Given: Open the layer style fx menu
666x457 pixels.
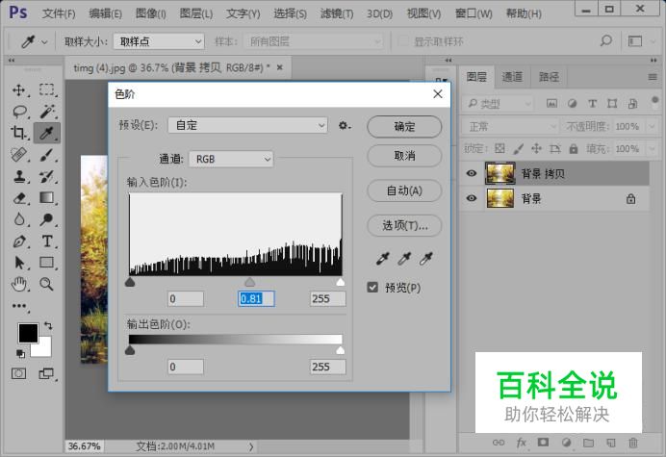Looking at the screenshot, I should [x=522, y=443].
